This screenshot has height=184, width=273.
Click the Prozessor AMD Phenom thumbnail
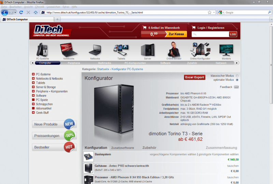tap(88, 179)
